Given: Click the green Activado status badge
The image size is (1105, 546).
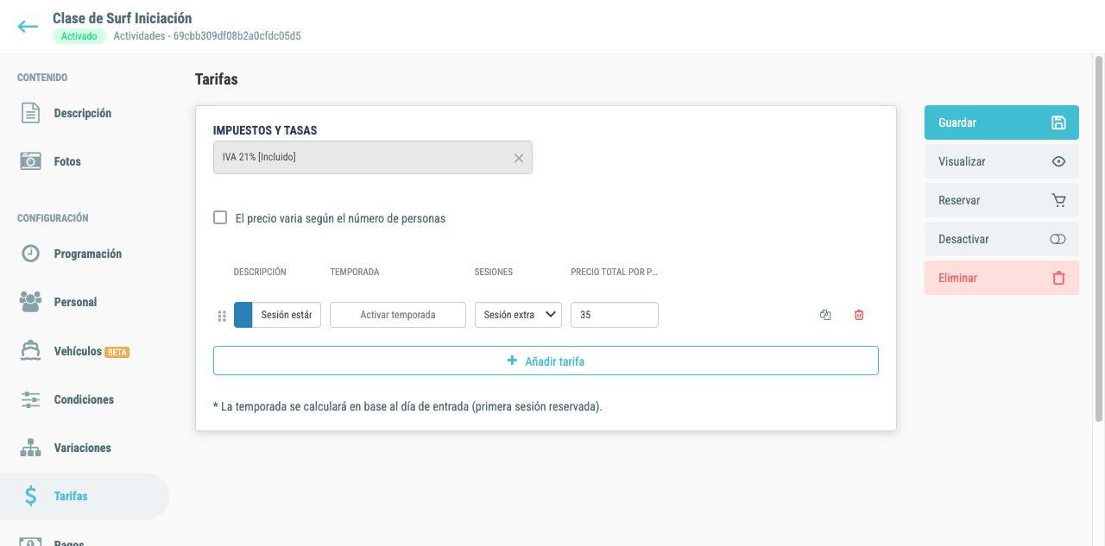Looking at the screenshot, I should (x=79, y=36).
